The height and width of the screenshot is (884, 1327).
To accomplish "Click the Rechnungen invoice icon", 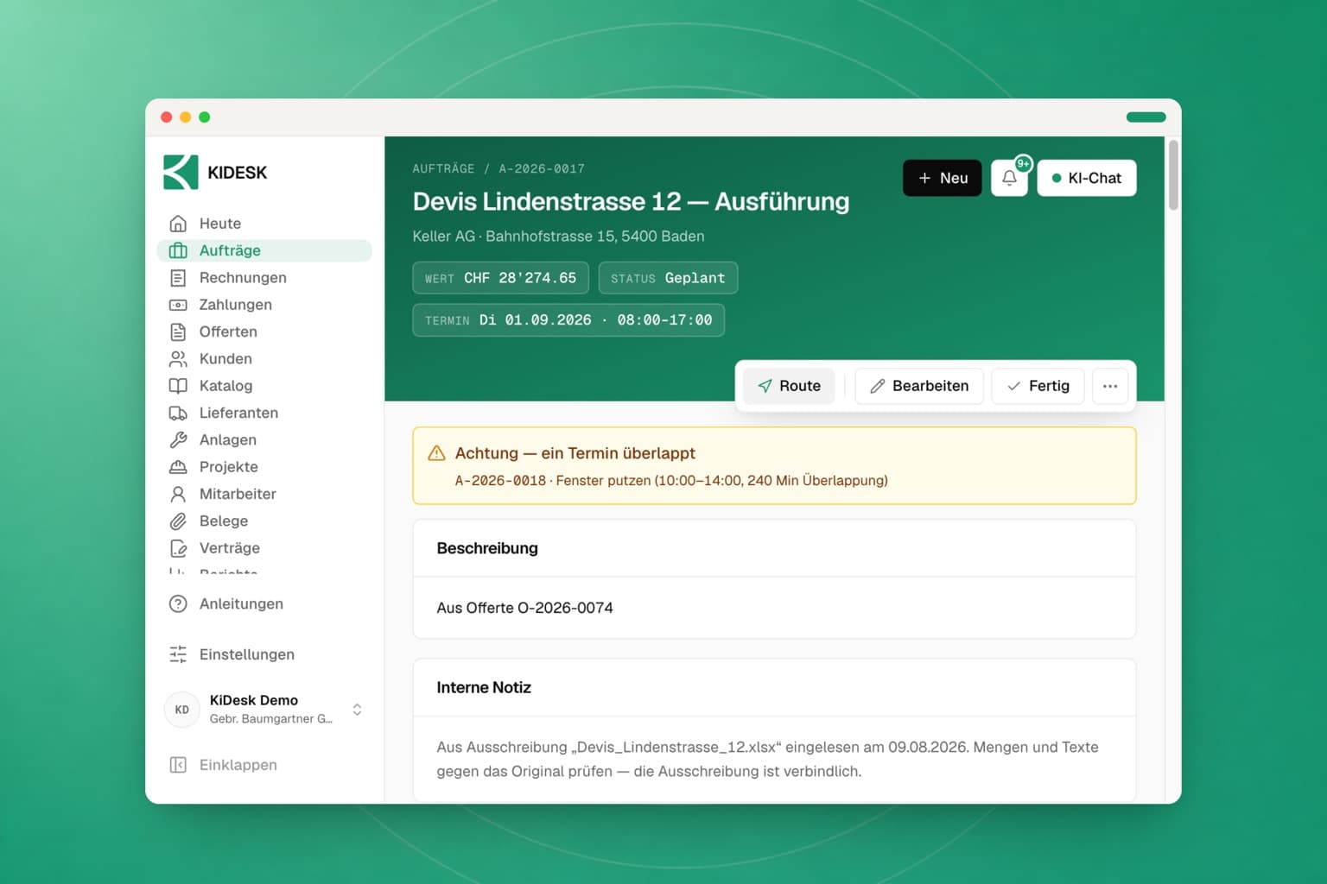I will tap(178, 278).
